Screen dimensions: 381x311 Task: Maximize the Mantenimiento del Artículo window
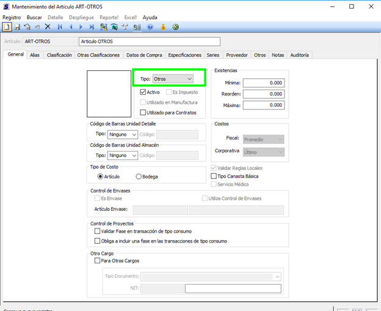352,7
